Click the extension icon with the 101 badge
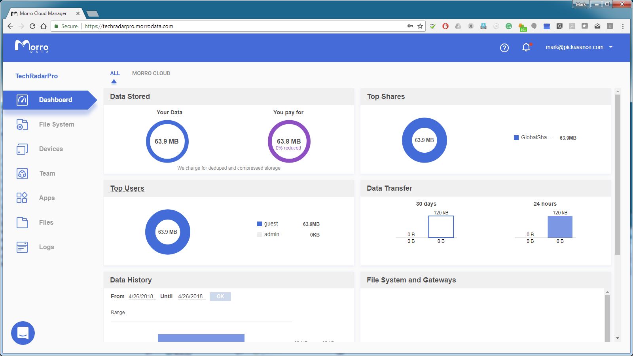Screen dimensions: 633x356 [x=522, y=27]
